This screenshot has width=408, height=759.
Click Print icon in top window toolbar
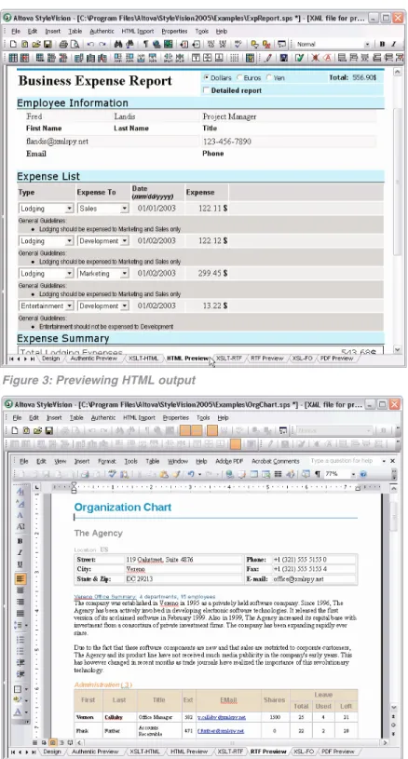63,44
